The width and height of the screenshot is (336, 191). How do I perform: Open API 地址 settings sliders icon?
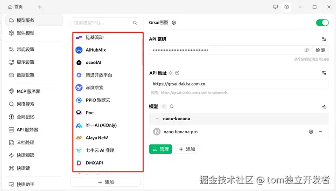pos(324,73)
